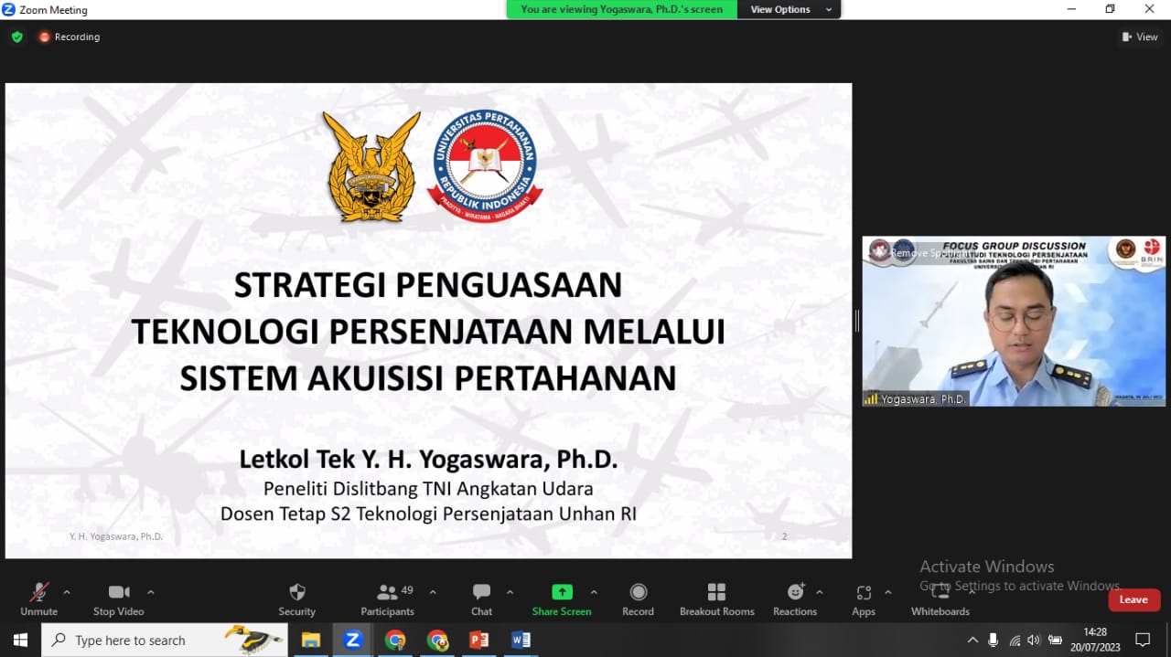The image size is (1171, 657).
Task: Expand the Reactions options arrow
Action: coord(819,592)
